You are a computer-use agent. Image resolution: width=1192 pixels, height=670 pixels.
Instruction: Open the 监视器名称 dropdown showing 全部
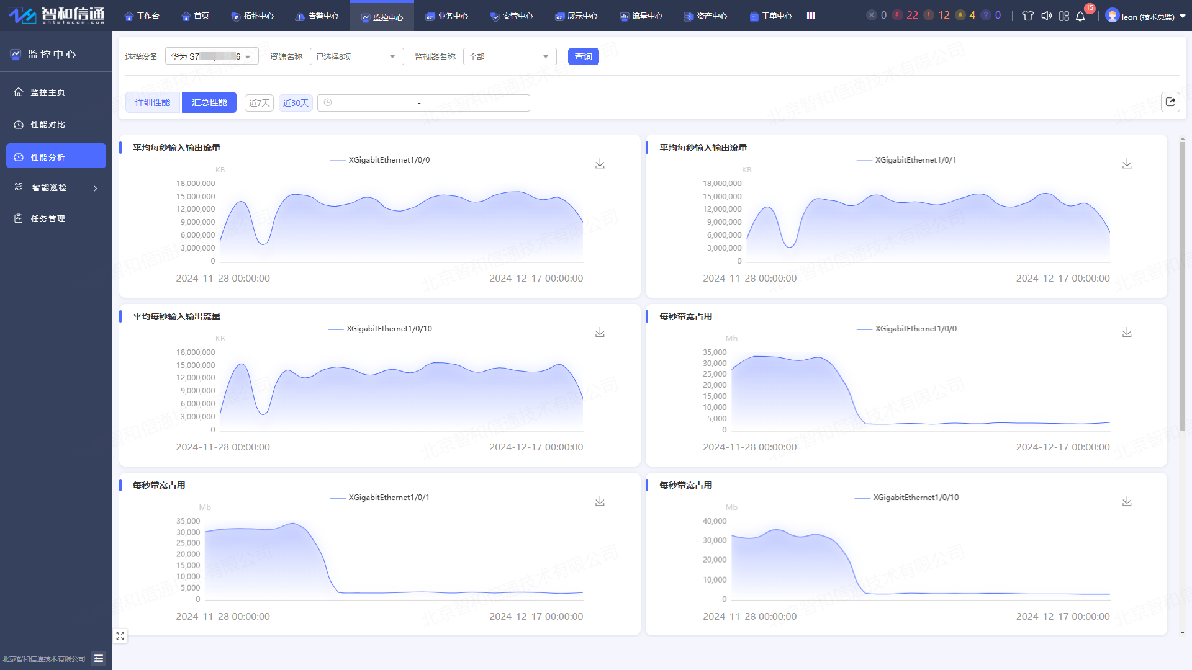[510, 56]
